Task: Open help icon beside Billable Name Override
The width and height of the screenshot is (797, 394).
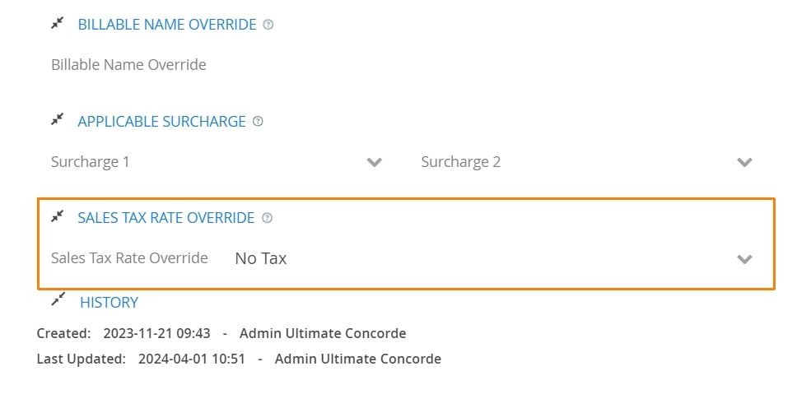Action: 268,25
